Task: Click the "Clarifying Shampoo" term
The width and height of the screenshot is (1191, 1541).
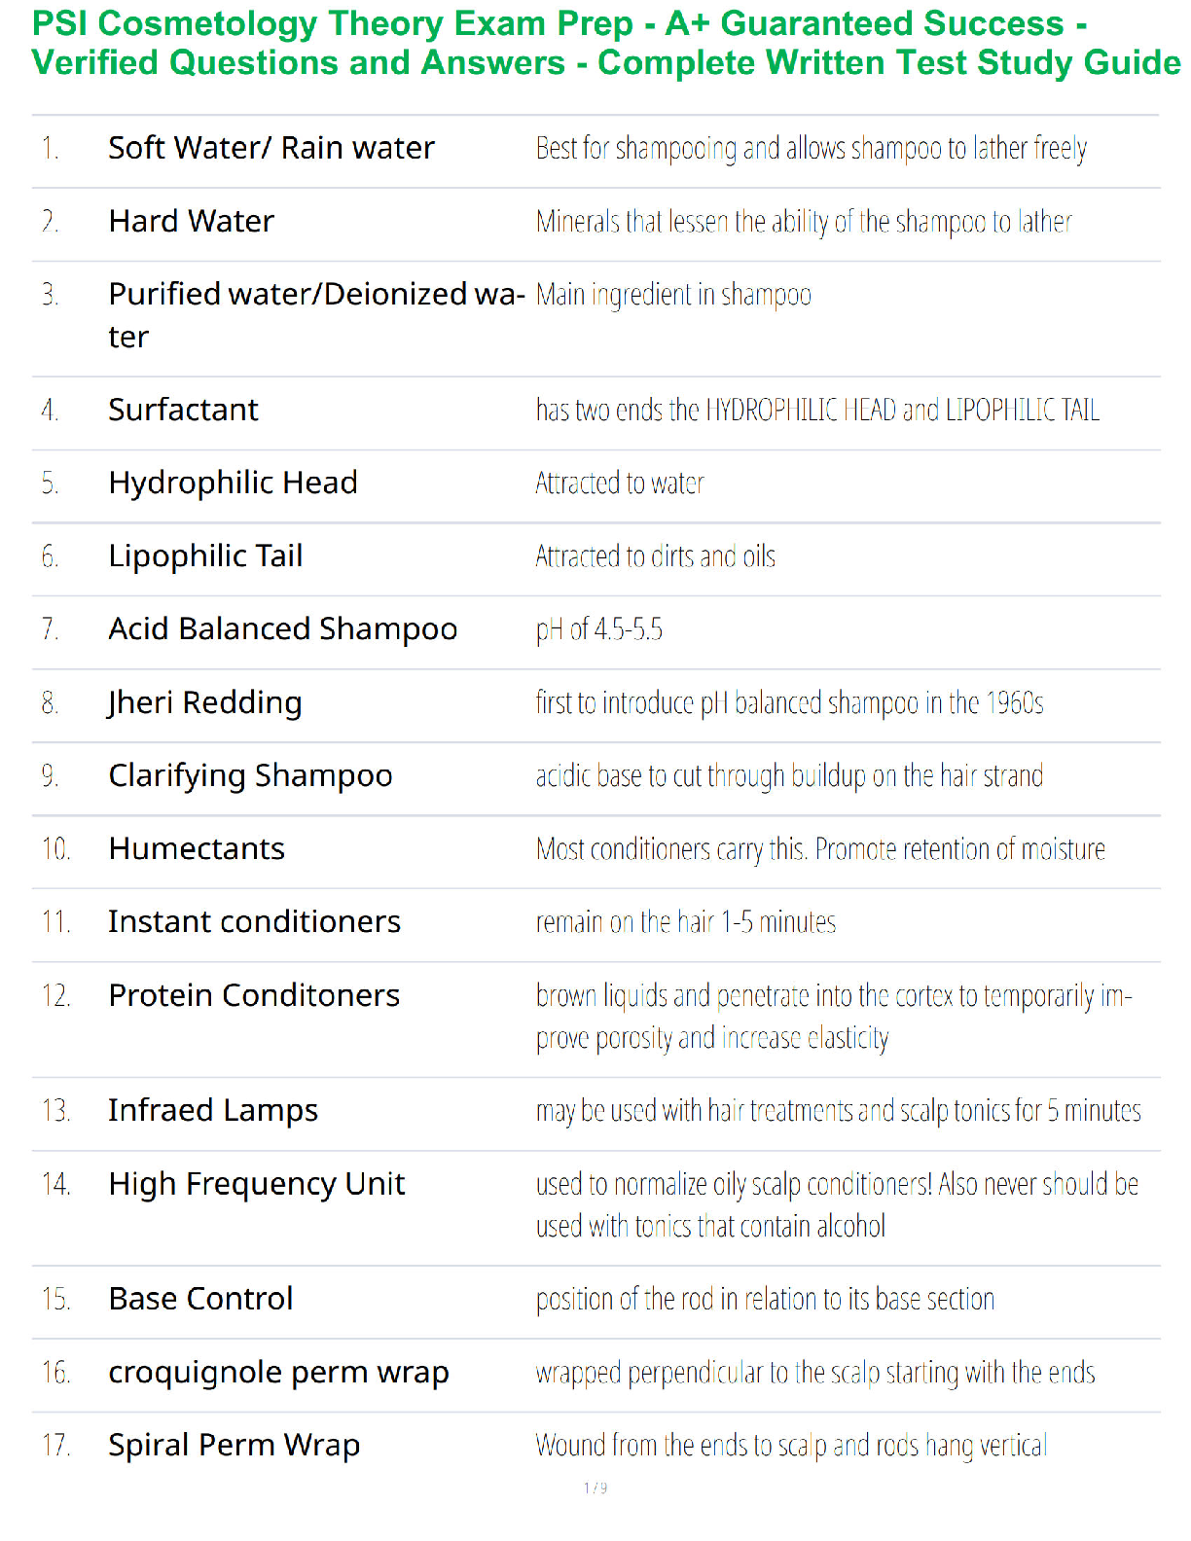Action: click(250, 775)
